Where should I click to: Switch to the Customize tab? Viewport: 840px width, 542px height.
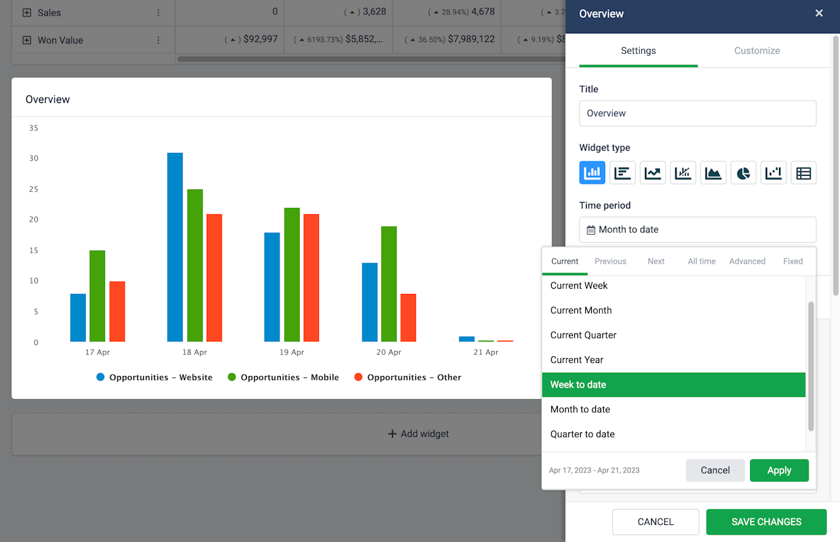[757, 51]
